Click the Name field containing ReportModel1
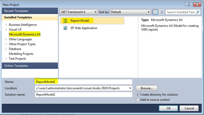 click(84, 82)
